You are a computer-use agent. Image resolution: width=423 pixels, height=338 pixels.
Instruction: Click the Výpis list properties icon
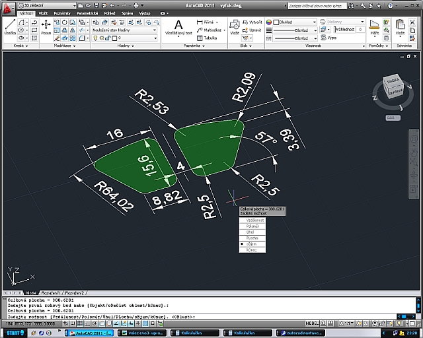click(x=328, y=38)
